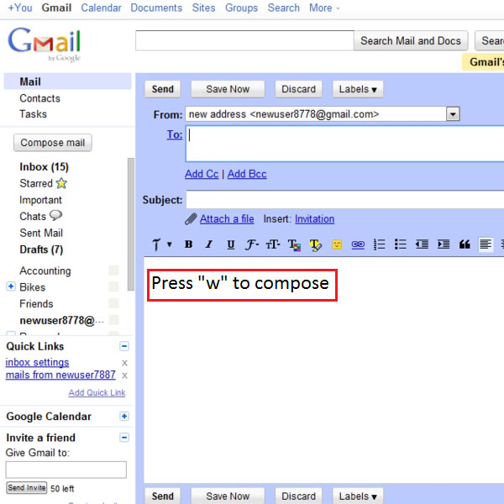Click the Gmail logo
This screenshot has width=504, height=504.
(44, 43)
